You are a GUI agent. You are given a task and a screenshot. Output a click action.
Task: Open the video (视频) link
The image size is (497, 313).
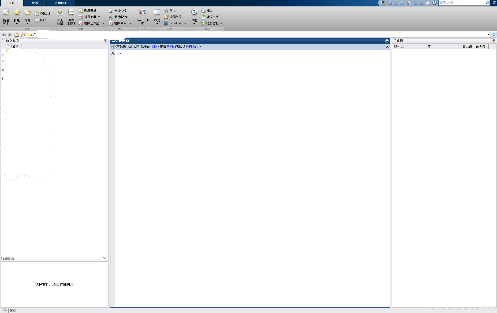click(x=154, y=47)
